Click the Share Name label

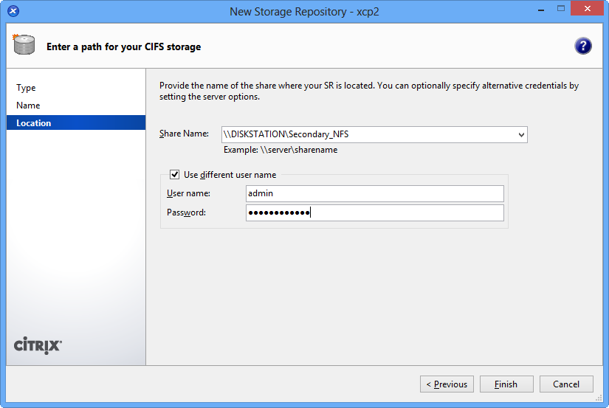(184, 134)
